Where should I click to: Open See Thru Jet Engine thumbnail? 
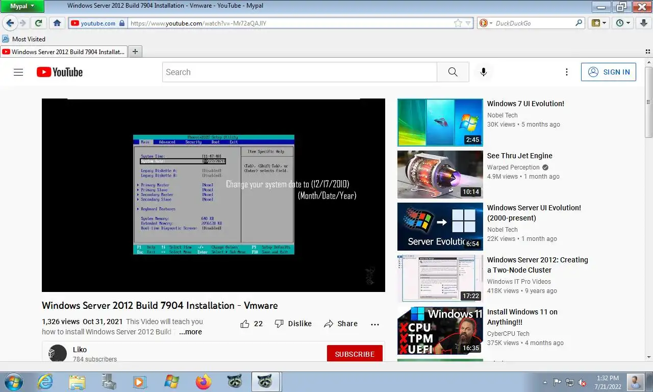point(440,175)
